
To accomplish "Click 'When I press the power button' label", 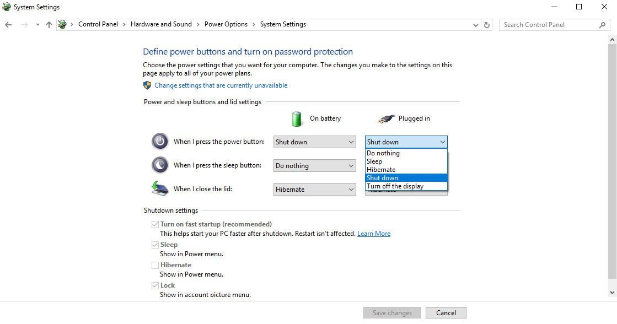I will pos(219,142).
